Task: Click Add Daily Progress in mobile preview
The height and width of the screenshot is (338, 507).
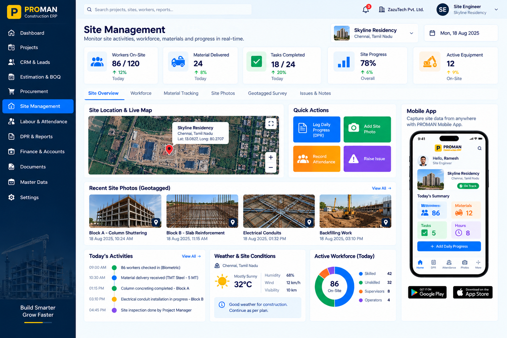Action: 449,246
